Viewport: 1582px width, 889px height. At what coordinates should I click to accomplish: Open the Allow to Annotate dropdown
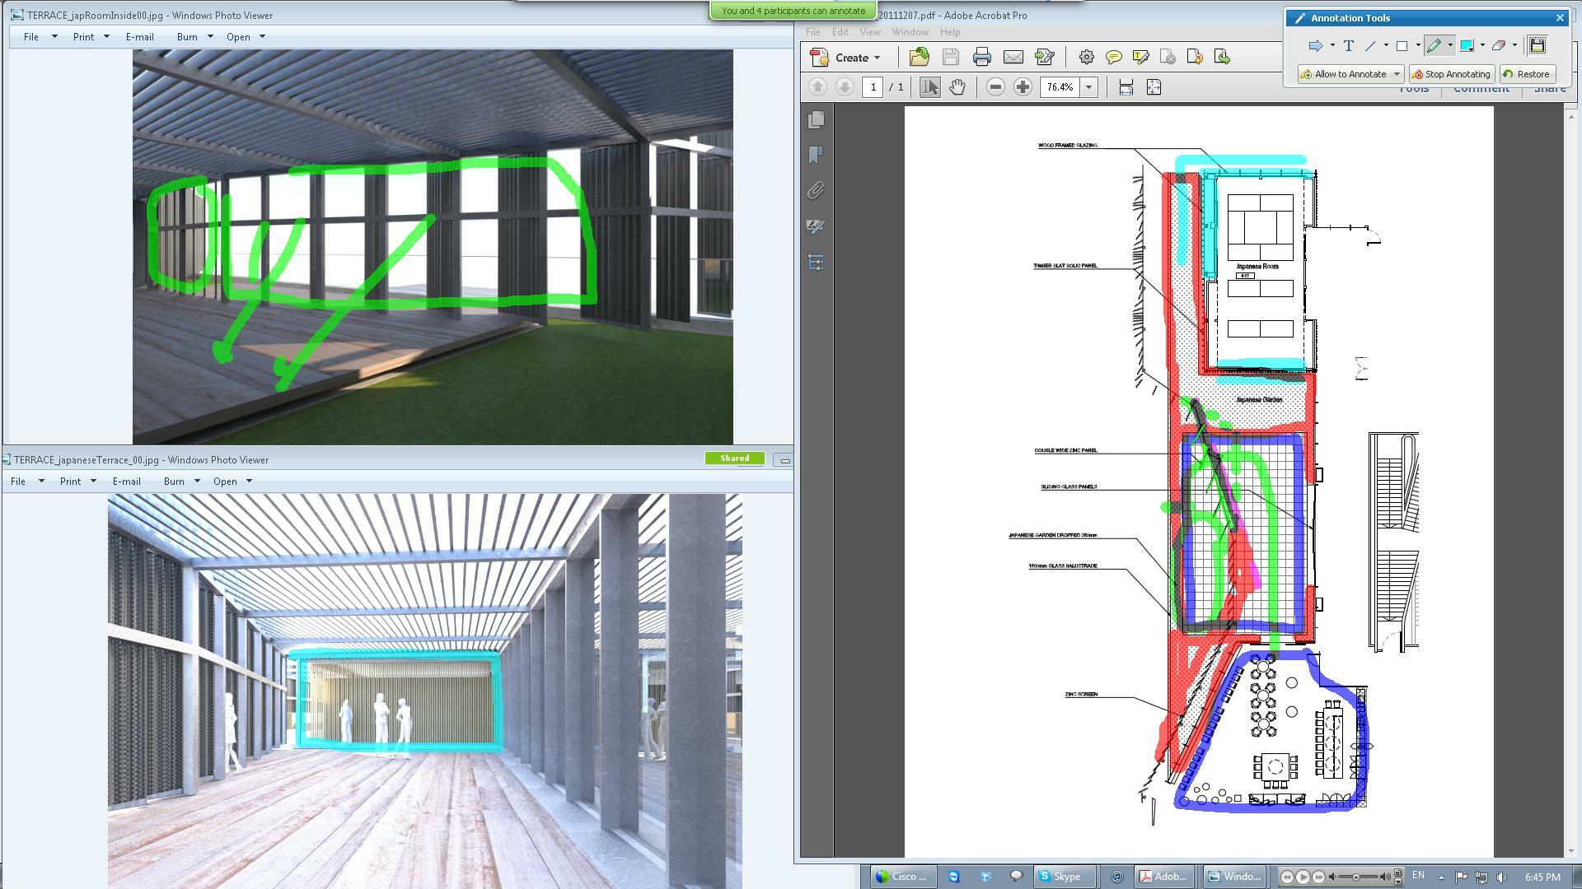pyautogui.click(x=1350, y=74)
